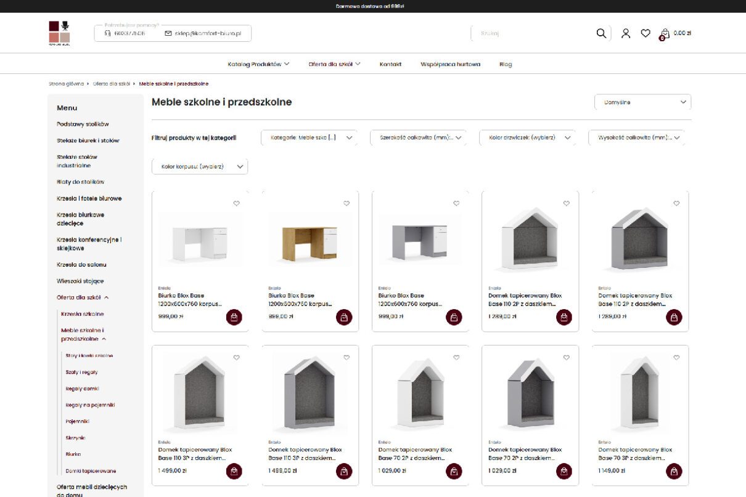Click the Blog link in navigation

pos(506,64)
